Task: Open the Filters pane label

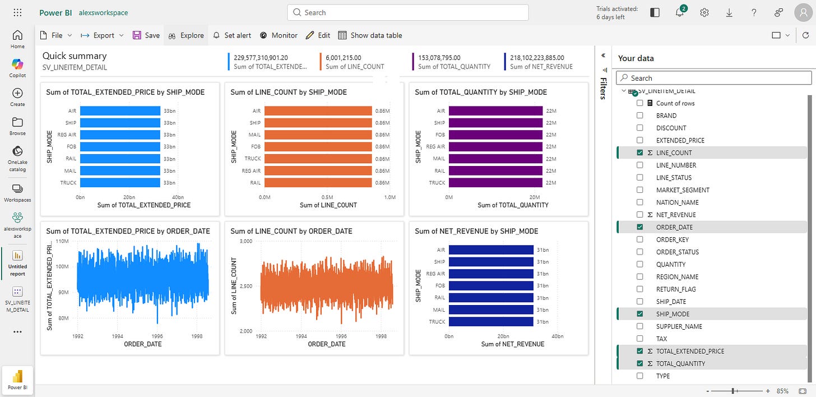Action: click(x=603, y=88)
